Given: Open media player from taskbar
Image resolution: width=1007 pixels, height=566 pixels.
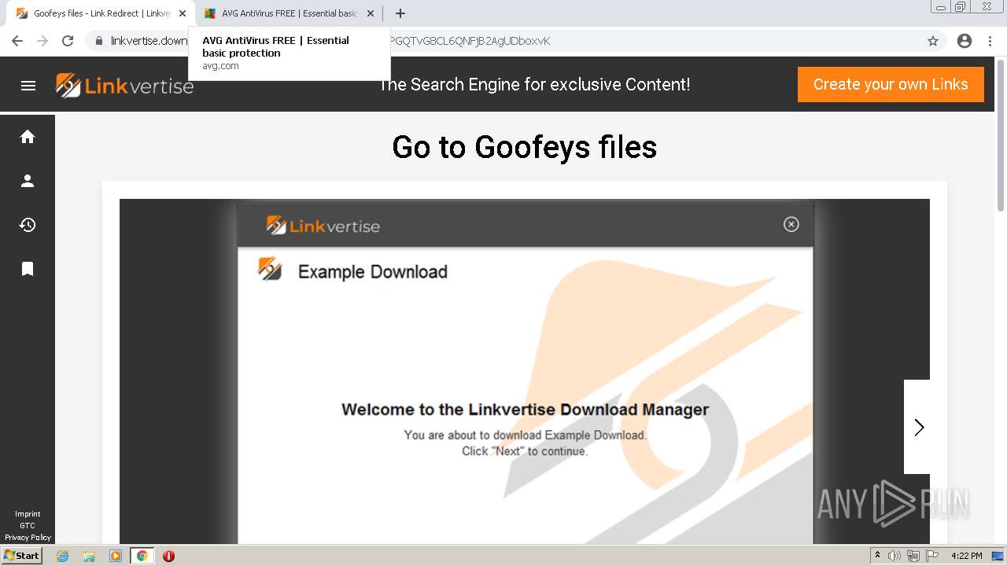Looking at the screenshot, I should tap(116, 556).
